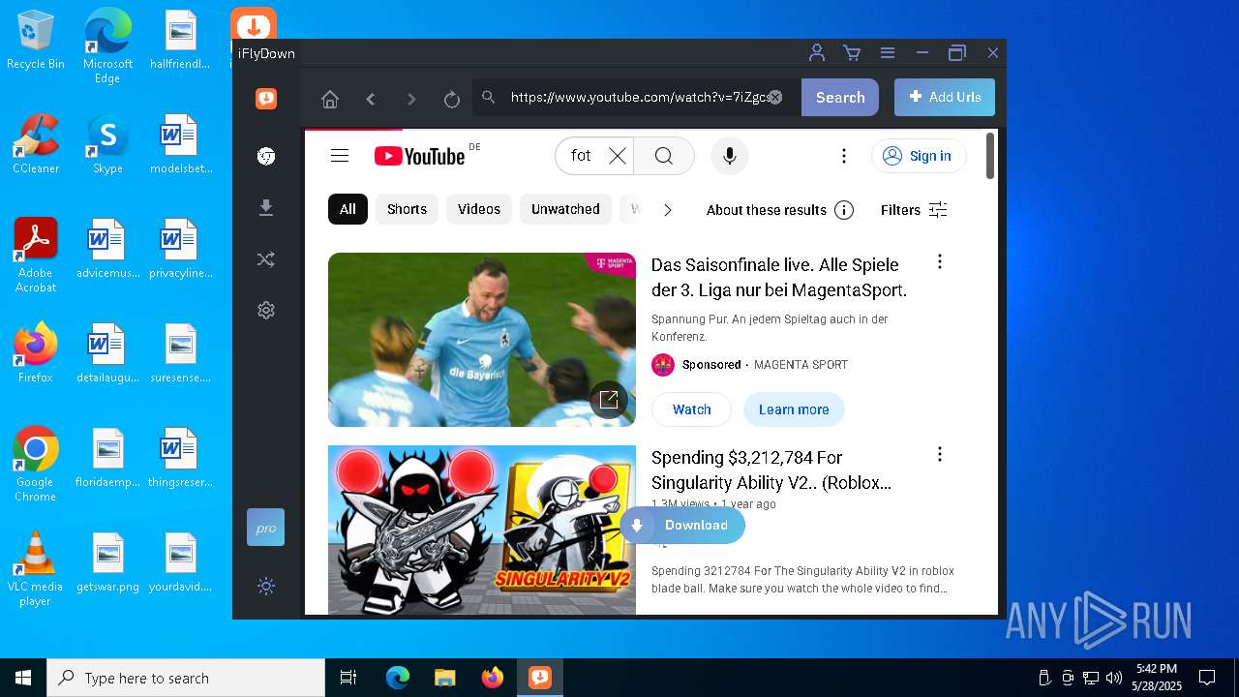Navigate forward with the right arrow

411,99
